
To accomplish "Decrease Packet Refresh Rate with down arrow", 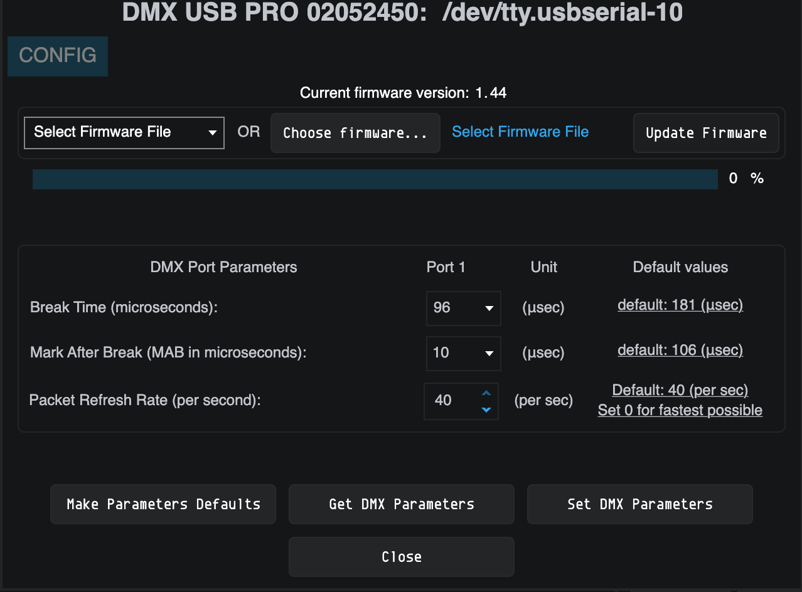I will (x=486, y=410).
